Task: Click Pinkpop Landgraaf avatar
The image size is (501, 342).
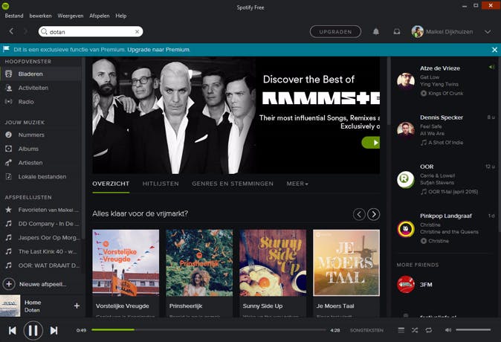Action: (x=406, y=228)
